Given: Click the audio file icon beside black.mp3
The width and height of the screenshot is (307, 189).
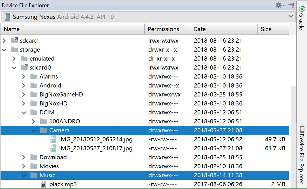Looking at the screenshot, I should (43, 184).
